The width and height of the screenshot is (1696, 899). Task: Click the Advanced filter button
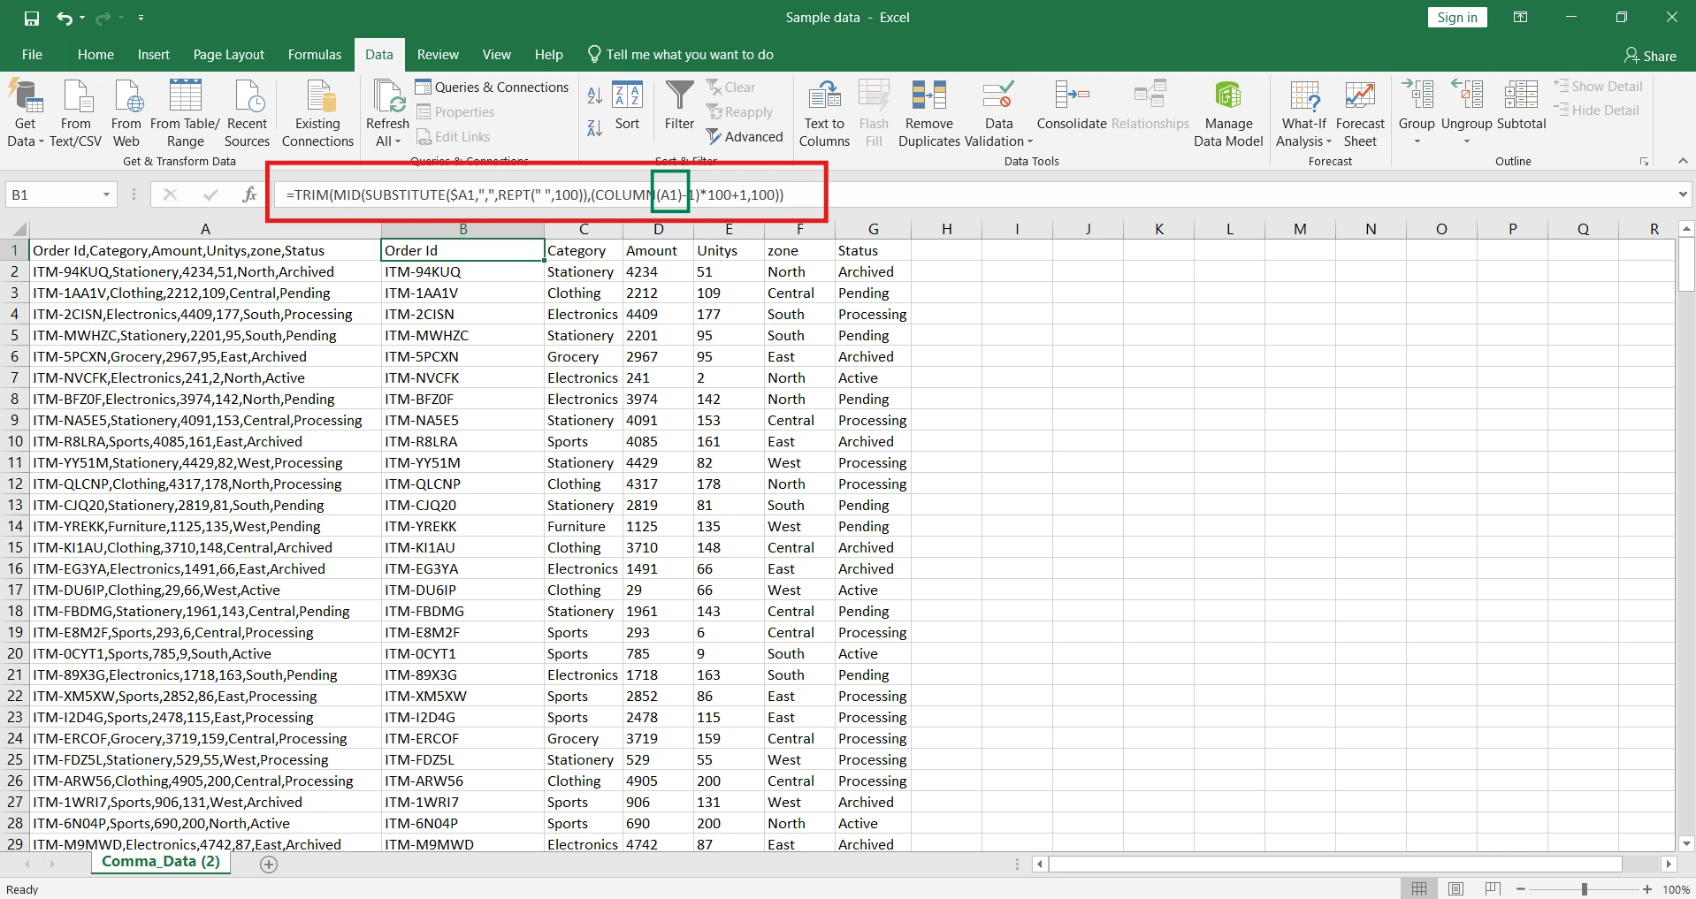pos(745,137)
